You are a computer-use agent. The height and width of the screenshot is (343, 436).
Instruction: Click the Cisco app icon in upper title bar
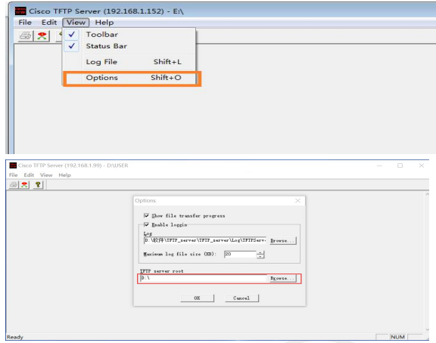pos(20,11)
